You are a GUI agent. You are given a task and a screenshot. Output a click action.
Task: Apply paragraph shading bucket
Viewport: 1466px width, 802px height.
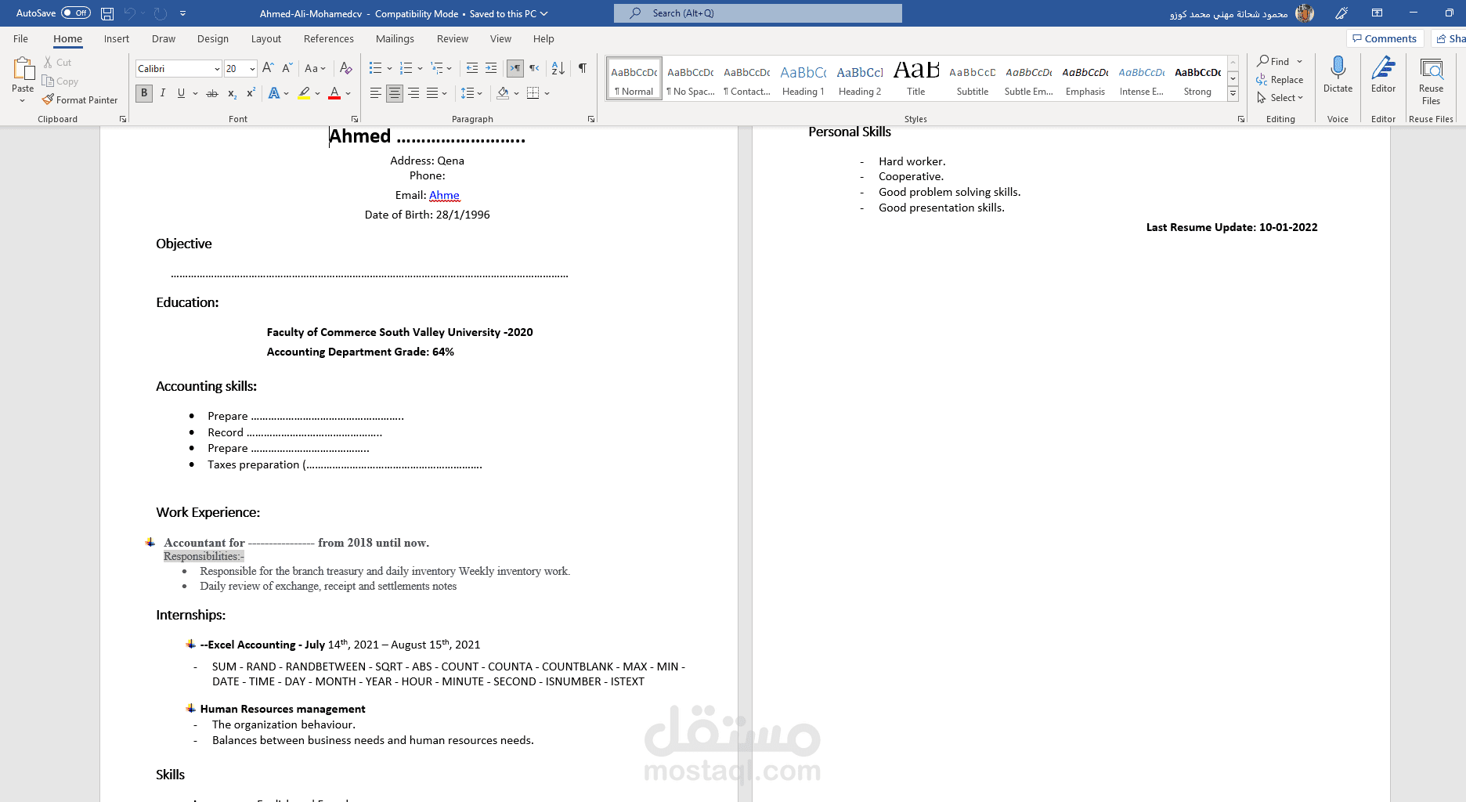[504, 93]
